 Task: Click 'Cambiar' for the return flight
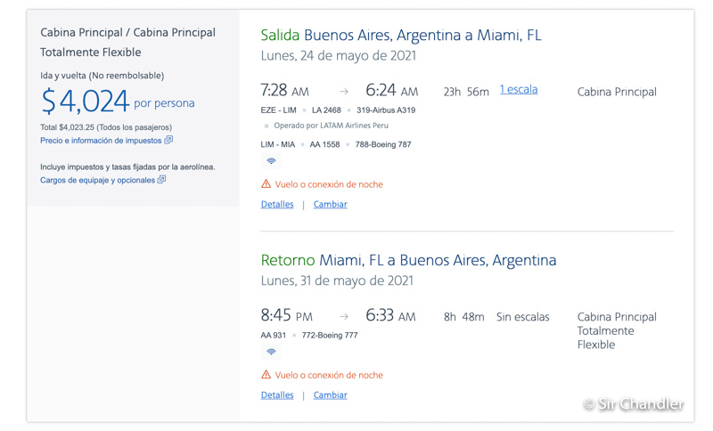pos(330,394)
